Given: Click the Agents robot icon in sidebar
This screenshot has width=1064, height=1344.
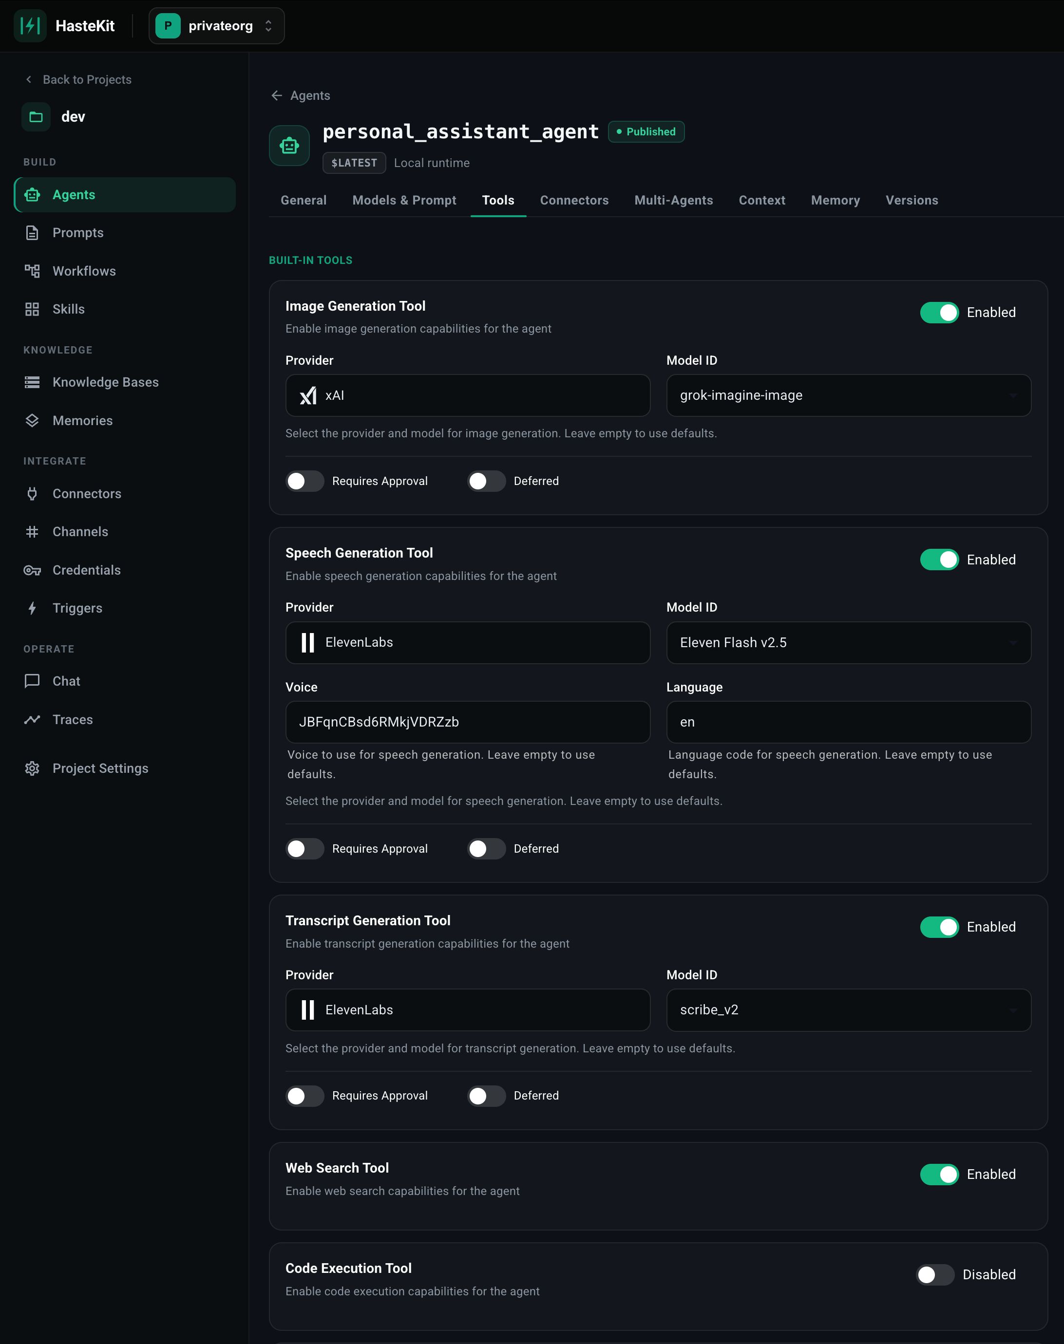Looking at the screenshot, I should pyautogui.click(x=32, y=195).
